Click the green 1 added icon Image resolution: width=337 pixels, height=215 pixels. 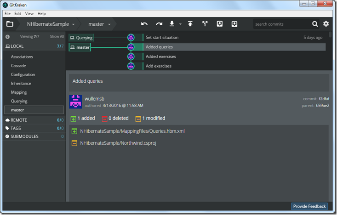pyautogui.click(x=73, y=119)
